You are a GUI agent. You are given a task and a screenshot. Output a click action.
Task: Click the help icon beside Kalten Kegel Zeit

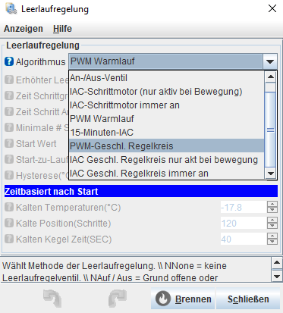(x=9, y=239)
